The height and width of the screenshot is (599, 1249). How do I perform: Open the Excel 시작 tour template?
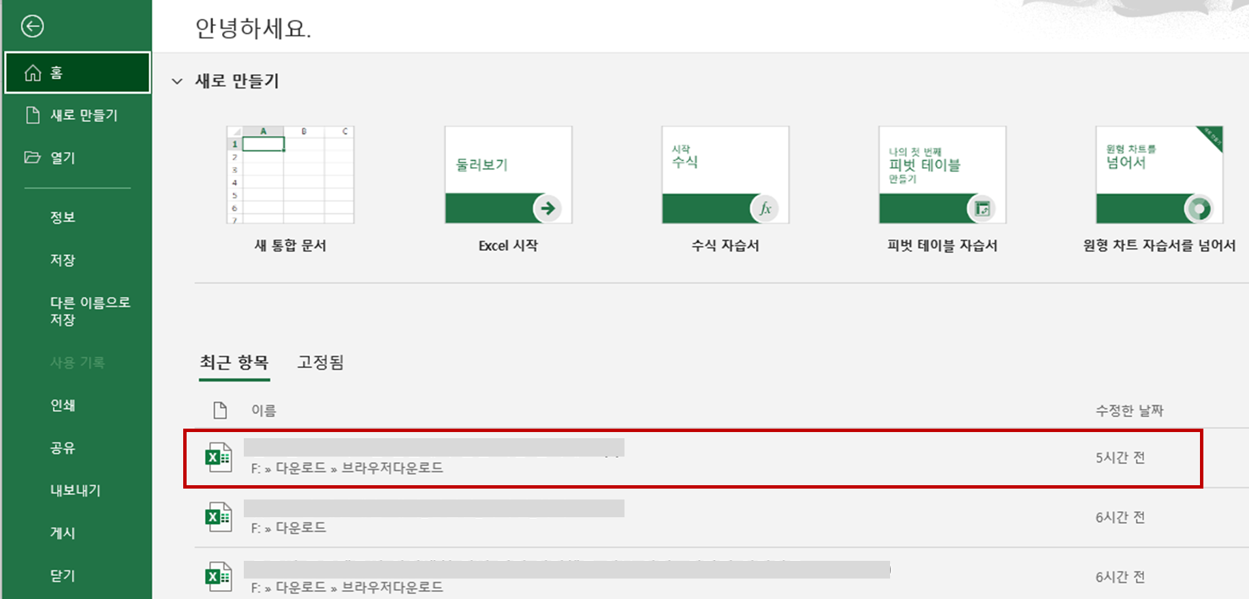[x=508, y=174]
